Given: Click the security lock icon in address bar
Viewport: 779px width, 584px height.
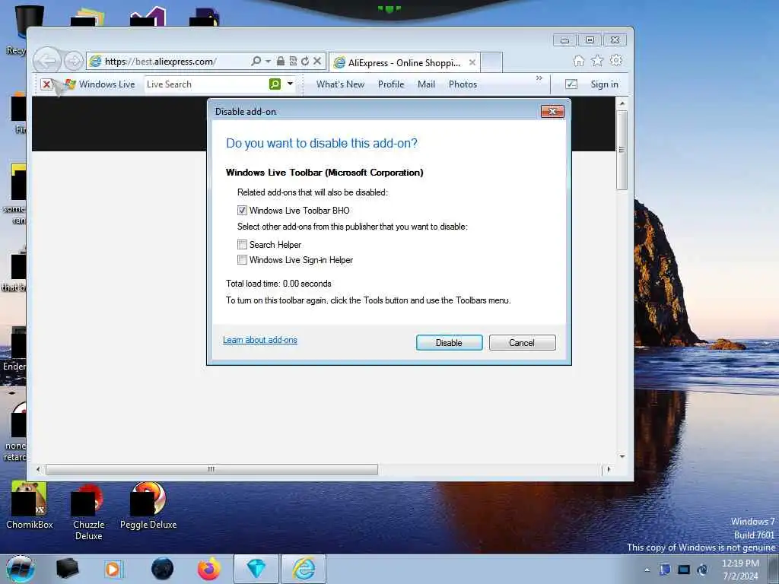Looking at the screenshot, I should pyautogui.click(x=281, y=61).
